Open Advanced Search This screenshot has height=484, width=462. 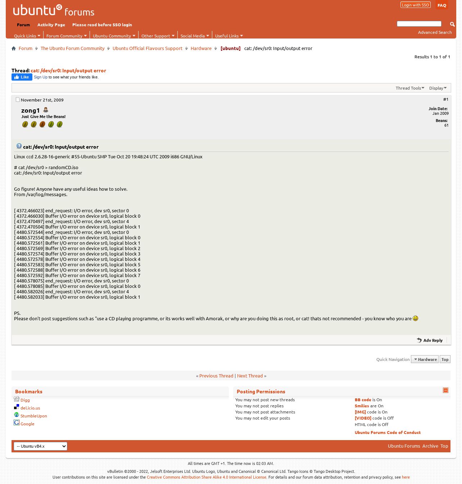(x=435, y=32)
